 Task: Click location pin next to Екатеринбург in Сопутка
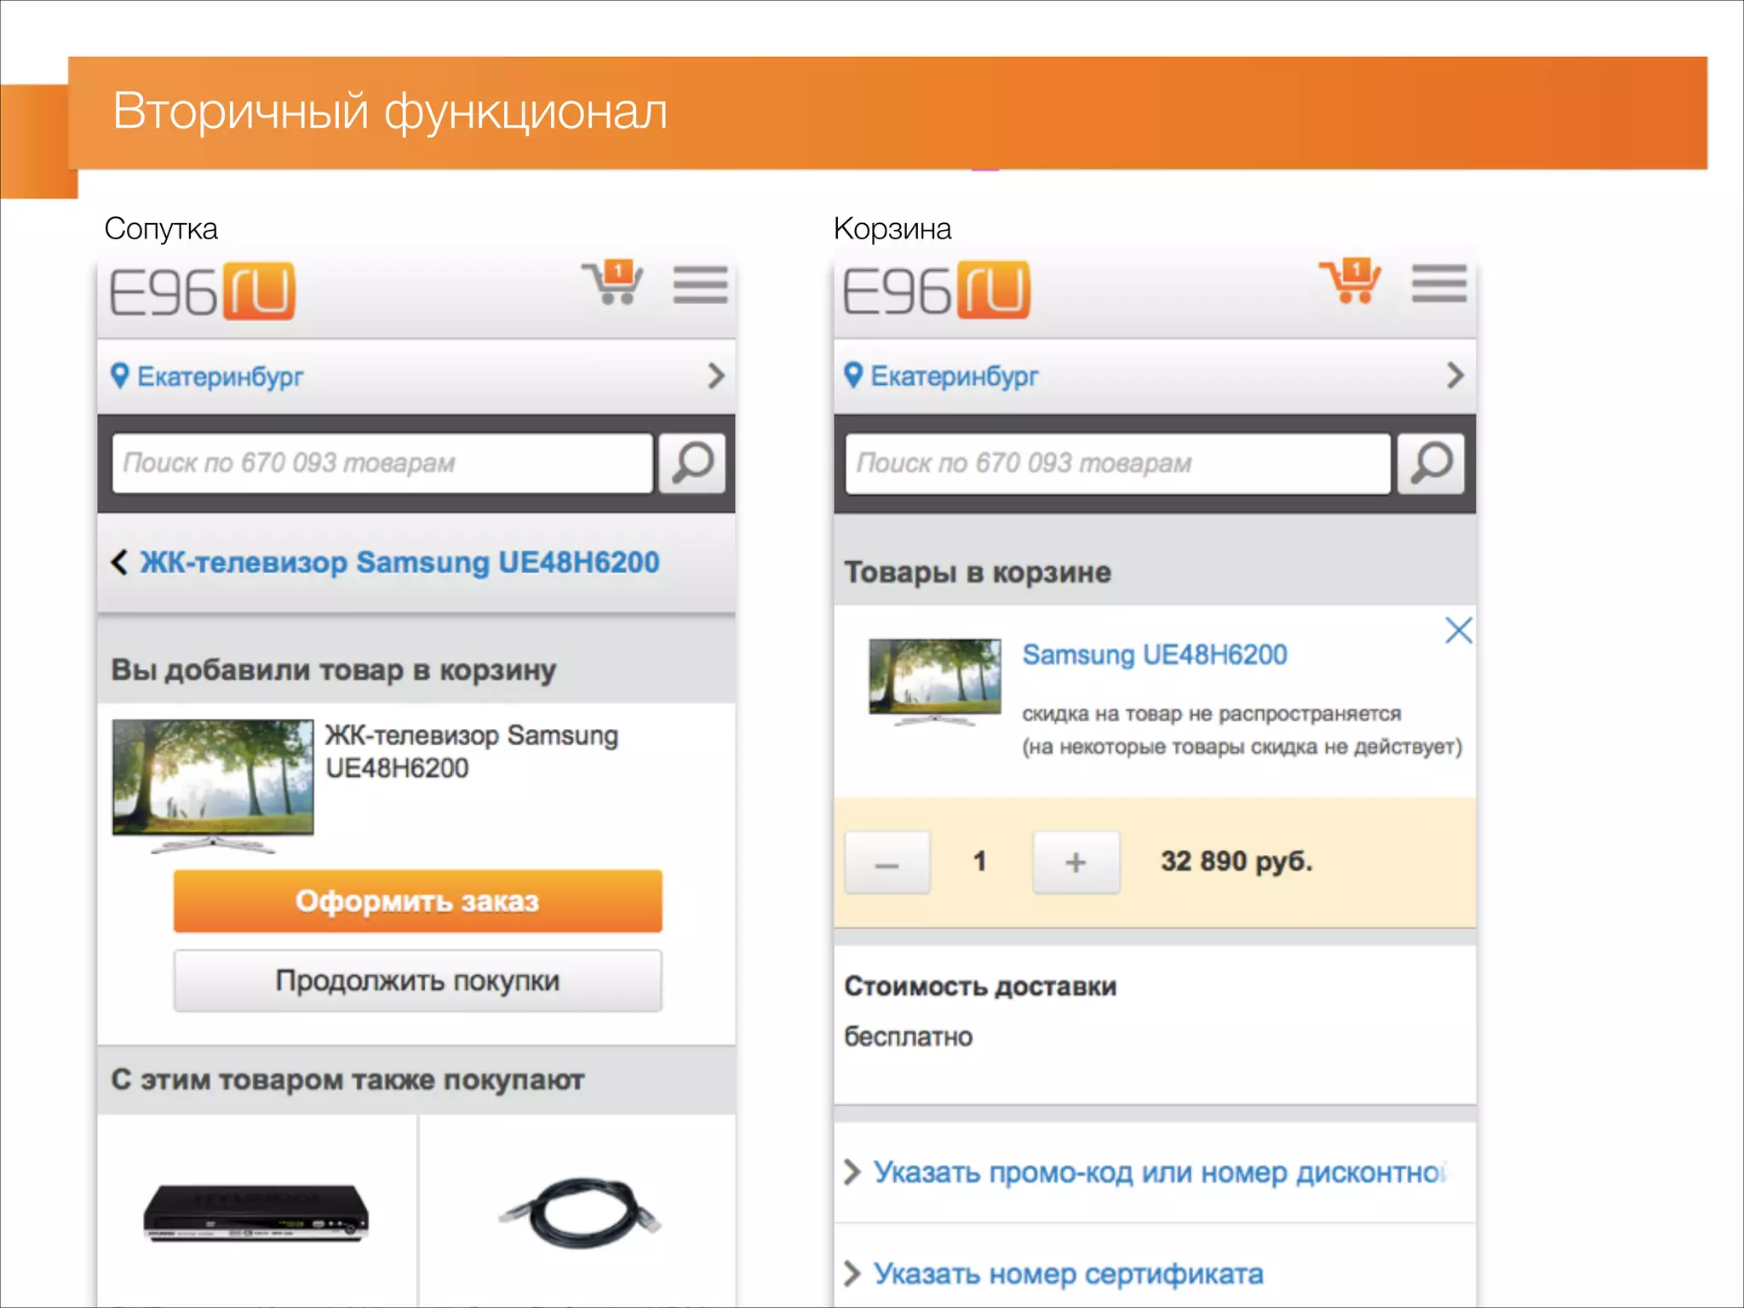pyautogui.click(x=120, y=376)
